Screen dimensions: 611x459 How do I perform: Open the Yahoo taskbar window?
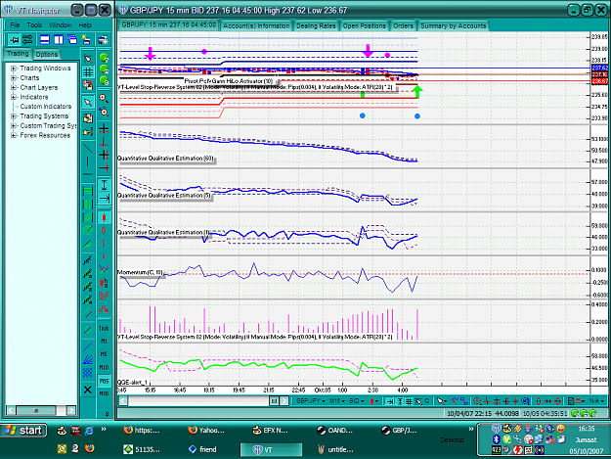click(207, 431)
